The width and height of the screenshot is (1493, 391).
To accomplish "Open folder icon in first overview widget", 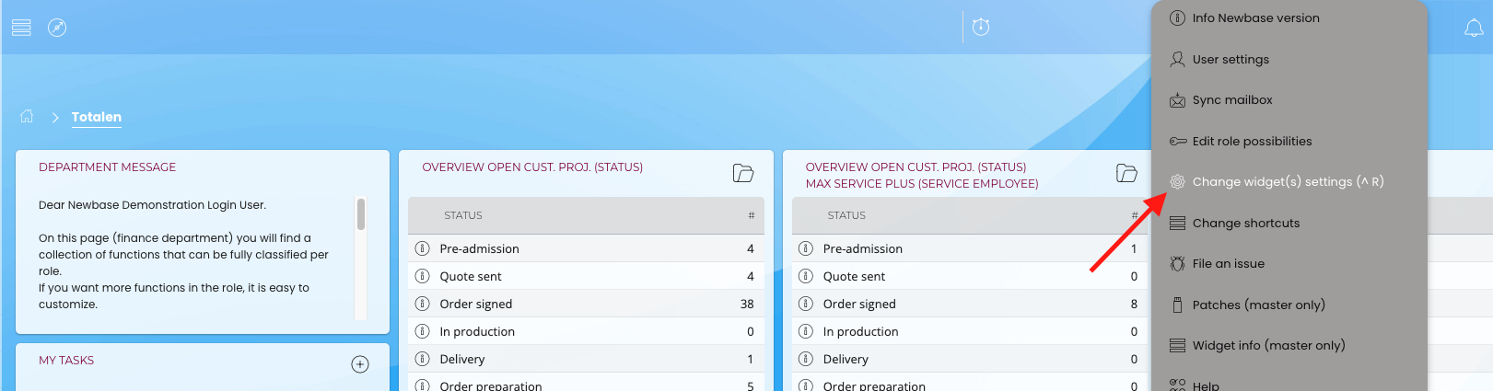I will coord(743,173).
